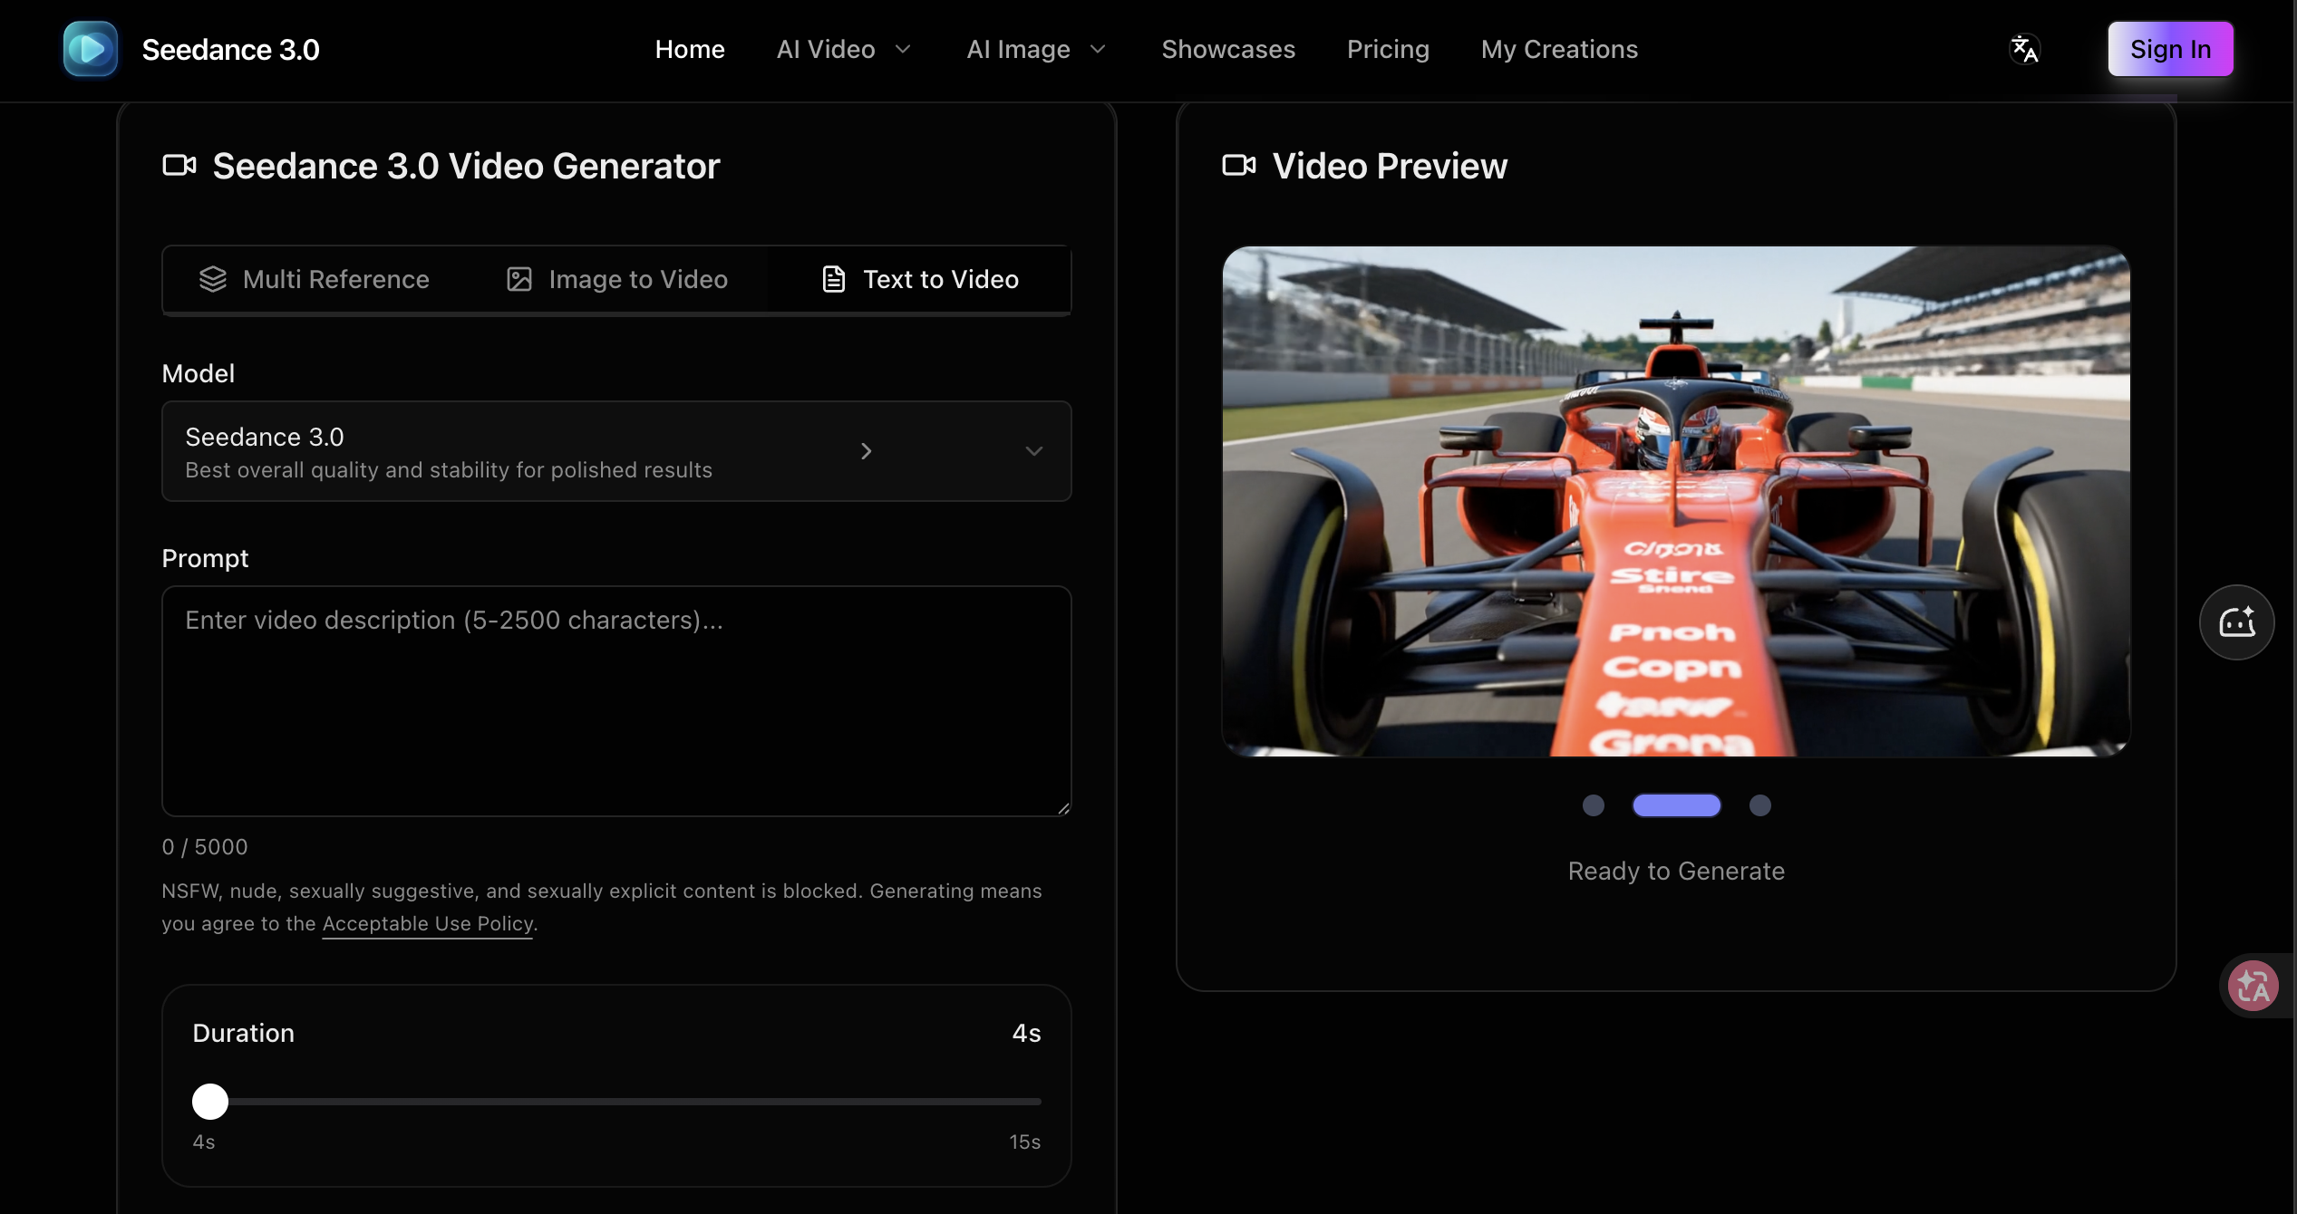
Task: Click the '0 / 5000' character counter
Action: [205, 847]
